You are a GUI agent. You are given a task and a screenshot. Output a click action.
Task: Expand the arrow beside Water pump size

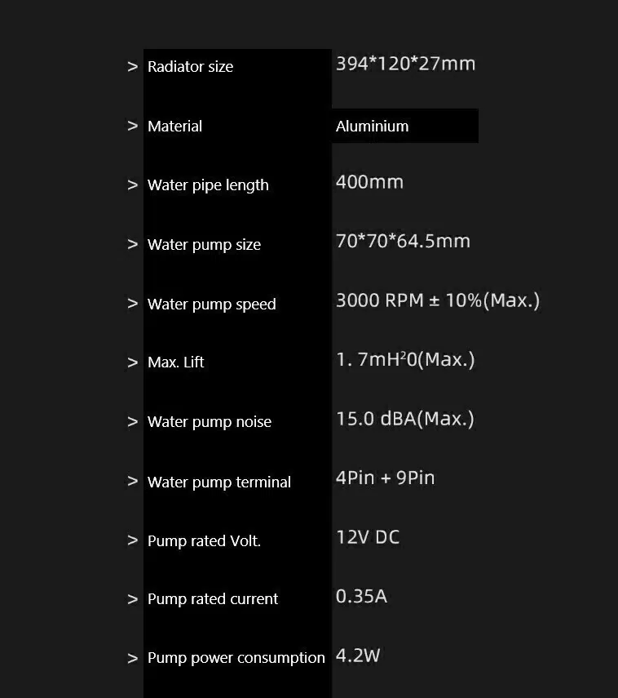[133, 244]
